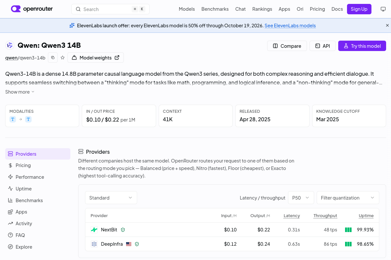
Task: Copy the qwen/qwen3-14b model slug
Action: [53, 58]
